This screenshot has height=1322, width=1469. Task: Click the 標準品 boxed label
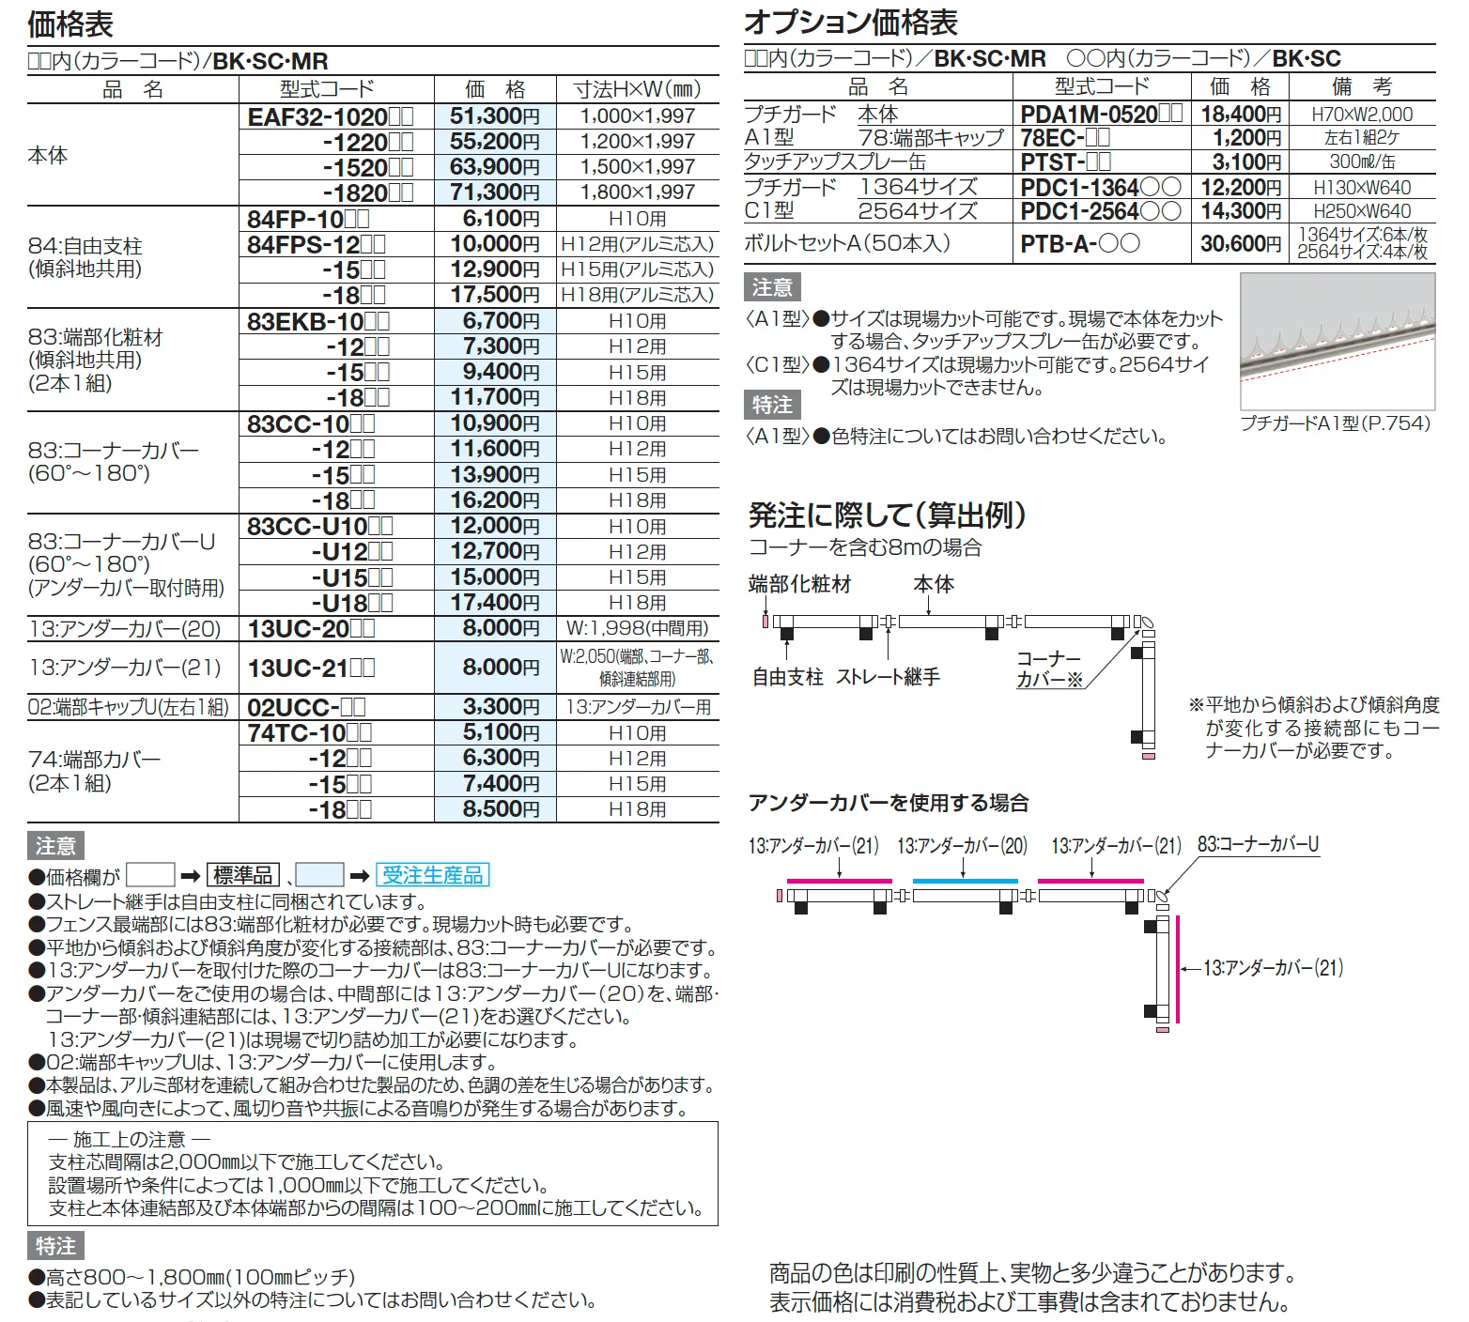(243, 876)
